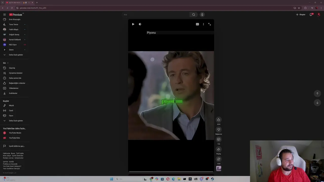The height and width of the screenshot is (182, 324).
Task: Dislike the Short with thumbs down
Action: (x=219, y=129)
